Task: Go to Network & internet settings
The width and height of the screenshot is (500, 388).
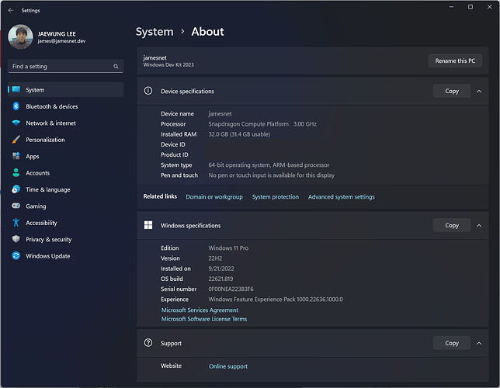Action: point(66,123)
